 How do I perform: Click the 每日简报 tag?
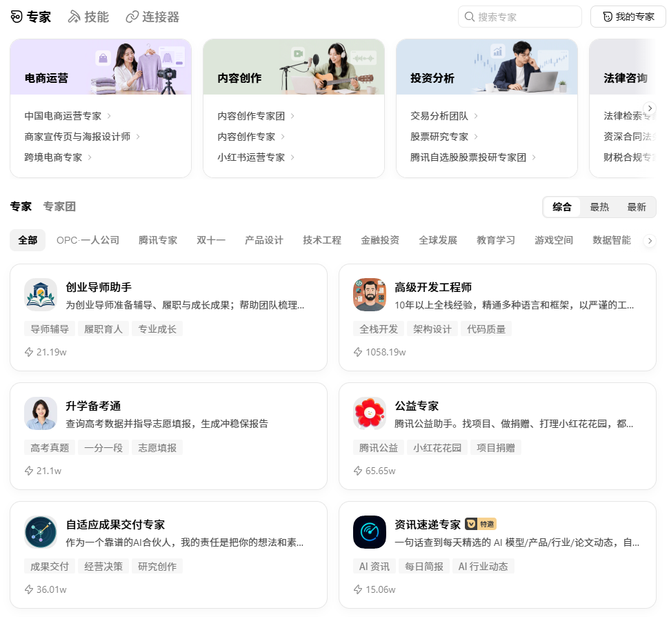pos(424,567)
